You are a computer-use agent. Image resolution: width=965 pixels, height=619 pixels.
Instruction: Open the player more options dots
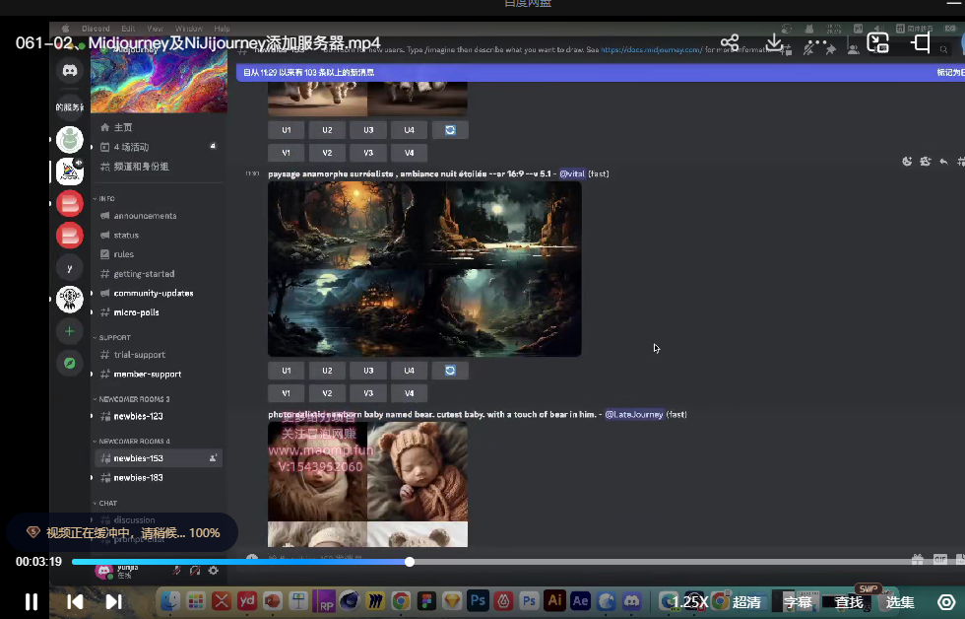click(816, 42)
